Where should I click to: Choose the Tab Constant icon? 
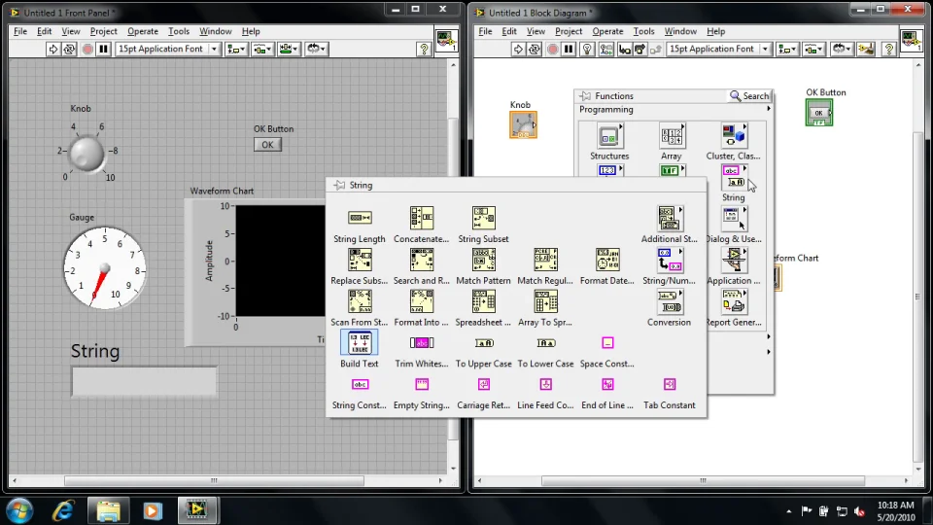click(670, 385)
